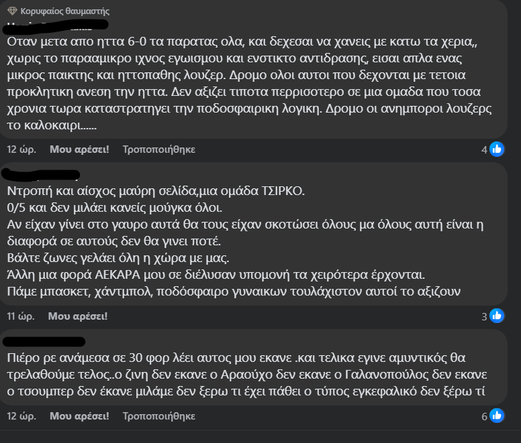Click the Κορυφαίος θαυμαστής badge label
Screen dimensions: 521x443
coord(65,11)
